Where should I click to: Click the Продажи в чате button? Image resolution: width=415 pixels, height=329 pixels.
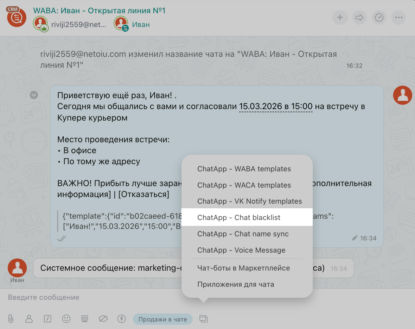(x=162, y=319)
